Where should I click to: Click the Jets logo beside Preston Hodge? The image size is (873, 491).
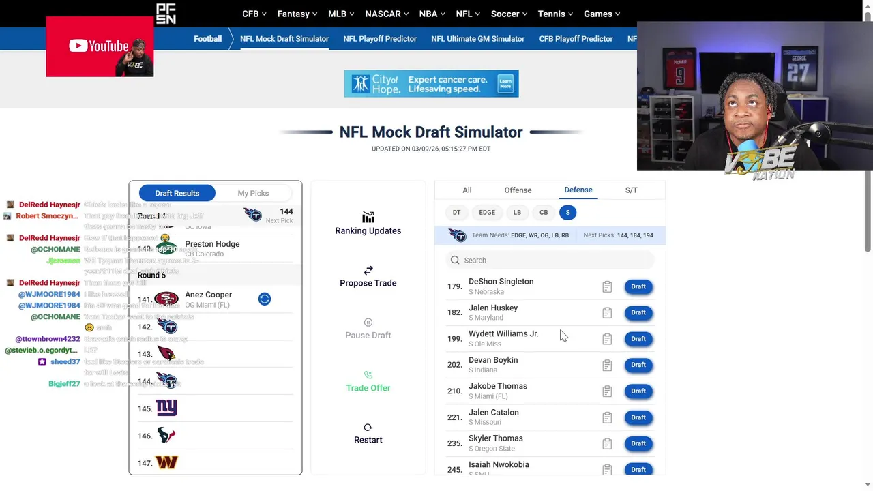coord(166,248)
